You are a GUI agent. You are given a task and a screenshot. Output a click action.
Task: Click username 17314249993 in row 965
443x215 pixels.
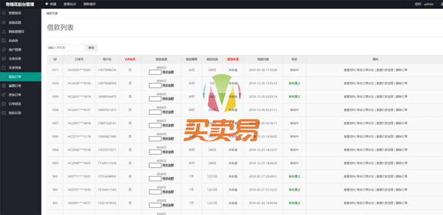107,176
